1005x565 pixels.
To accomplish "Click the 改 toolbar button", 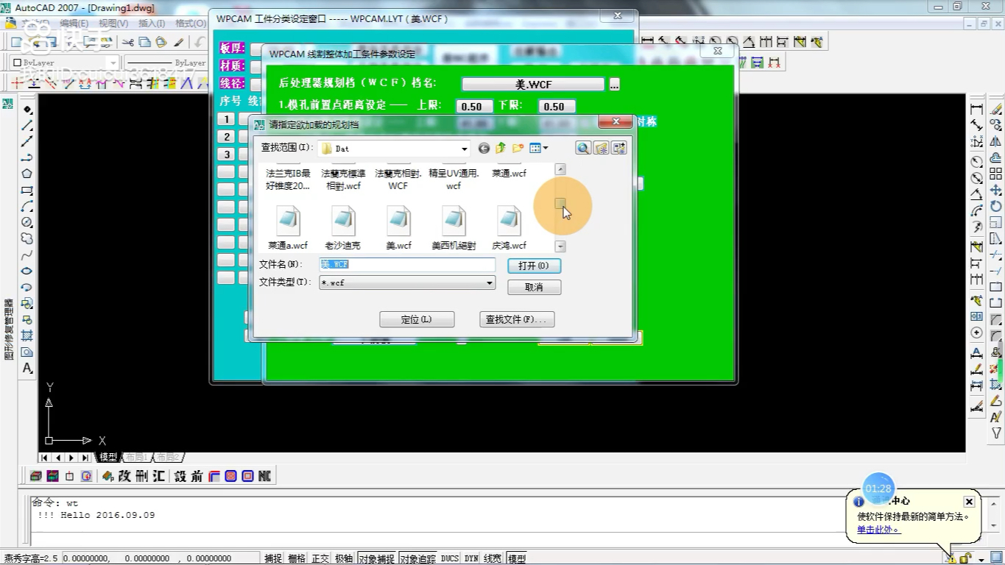I will point(124,476).
